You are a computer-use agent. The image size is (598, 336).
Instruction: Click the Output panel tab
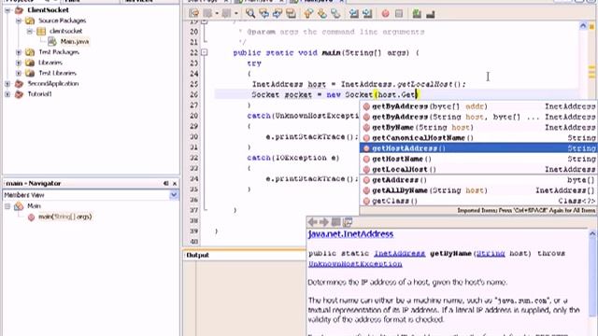(x=197, y=255)
